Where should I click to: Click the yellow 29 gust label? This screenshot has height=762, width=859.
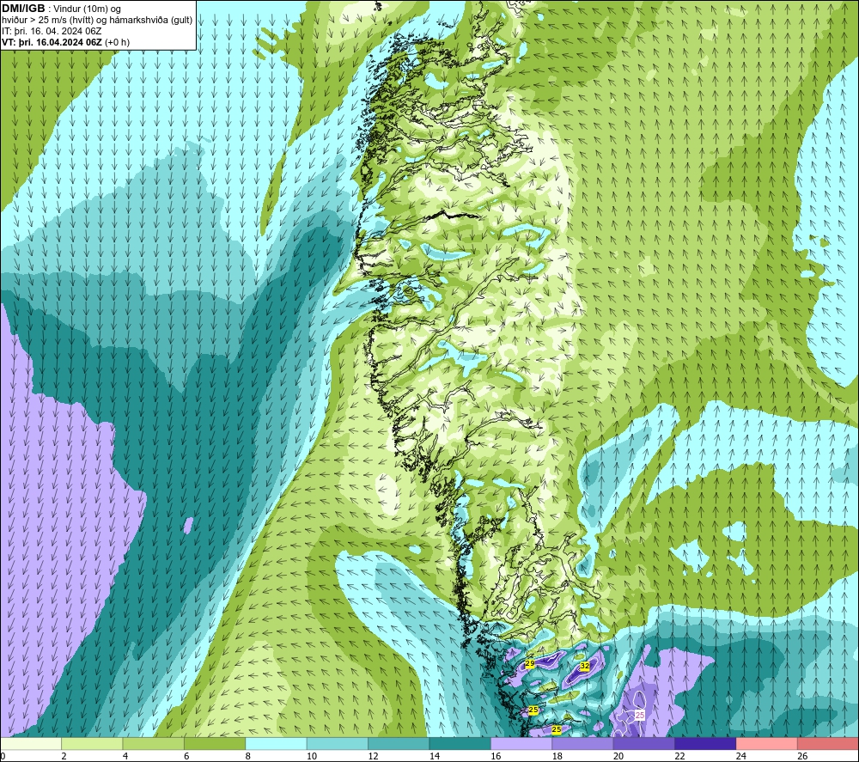530,663
